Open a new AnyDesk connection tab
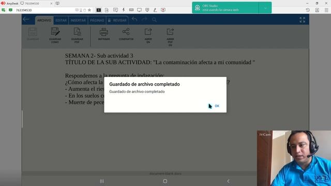Screen dimensions: 331x186 57,4
